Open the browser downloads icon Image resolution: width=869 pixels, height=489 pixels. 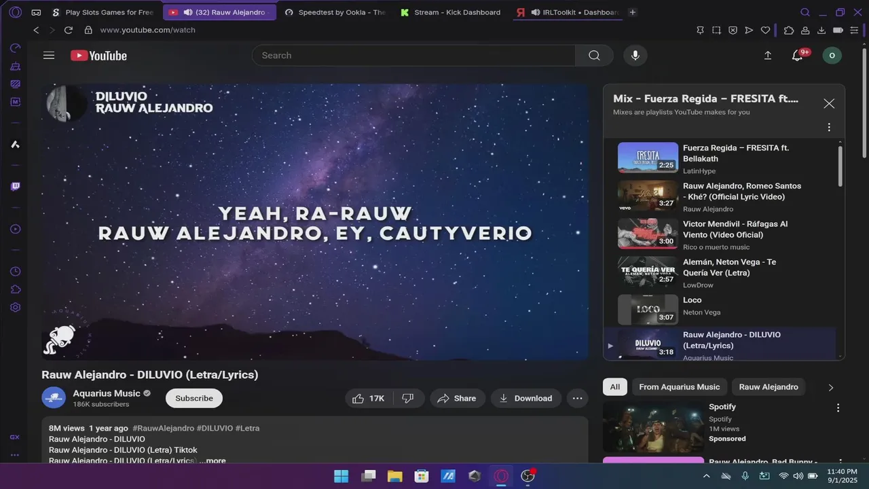[x=821, y=30]
